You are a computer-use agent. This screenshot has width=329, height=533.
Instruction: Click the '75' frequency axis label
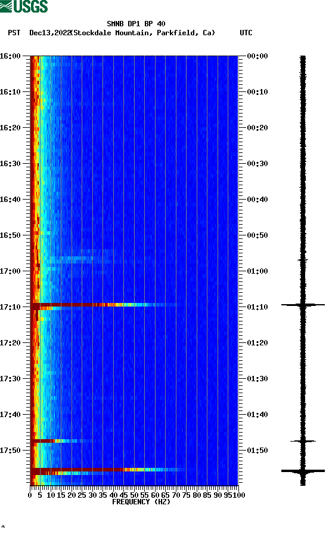pyautogui.click(x=186, y=495)
